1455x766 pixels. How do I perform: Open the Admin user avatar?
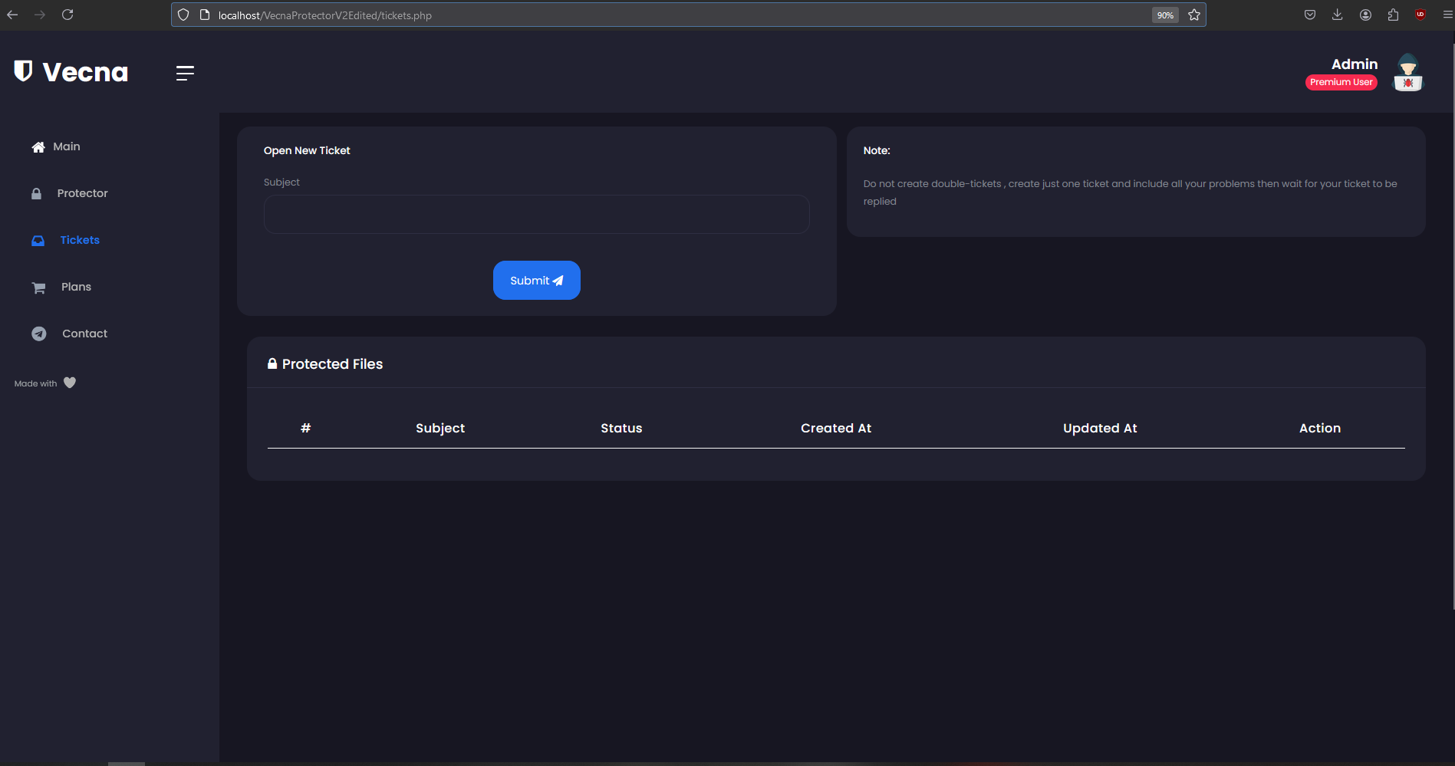click(1407, 73)
